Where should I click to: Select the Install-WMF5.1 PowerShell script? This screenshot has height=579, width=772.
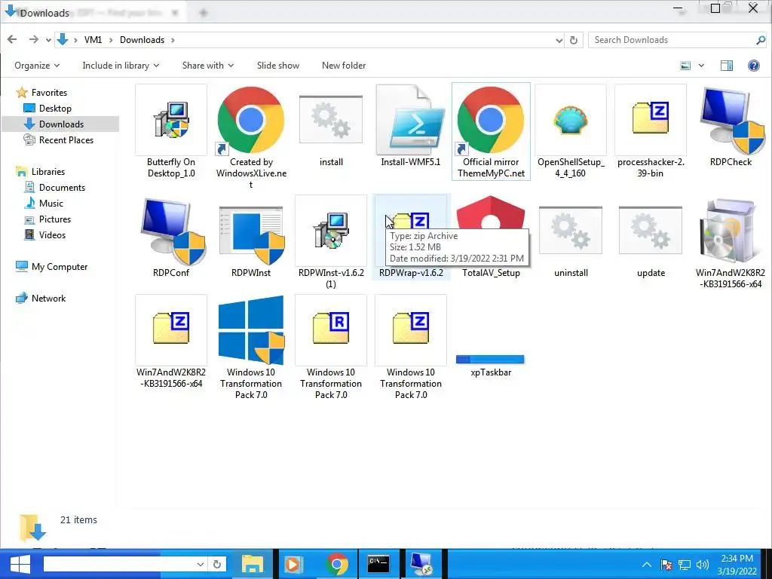[411, 120]
